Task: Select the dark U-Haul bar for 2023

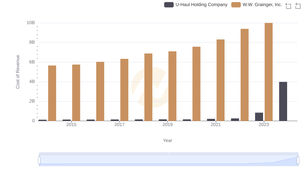Action: [x=259, y=117]
